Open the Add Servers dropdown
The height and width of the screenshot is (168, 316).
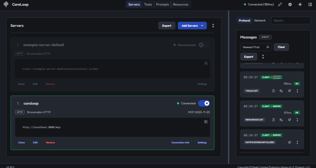pos(192,25)
